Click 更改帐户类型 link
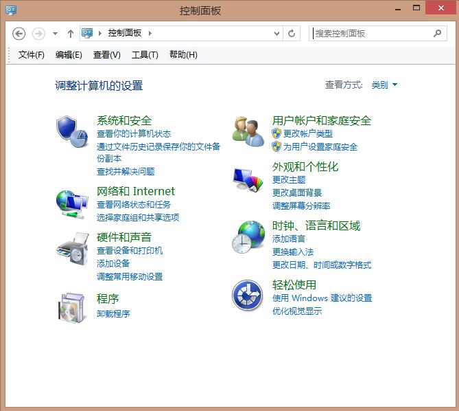This screenshot has width=459, height=411. pos(308,134)
